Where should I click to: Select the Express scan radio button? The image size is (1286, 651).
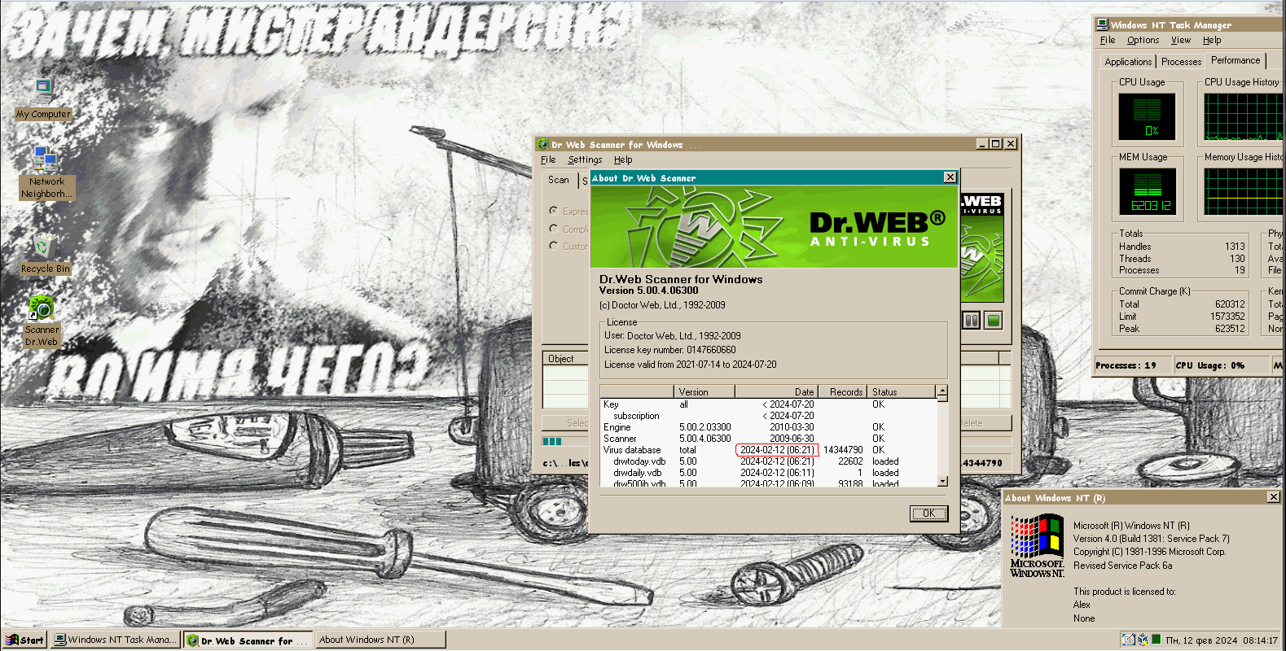coord(554,211)
